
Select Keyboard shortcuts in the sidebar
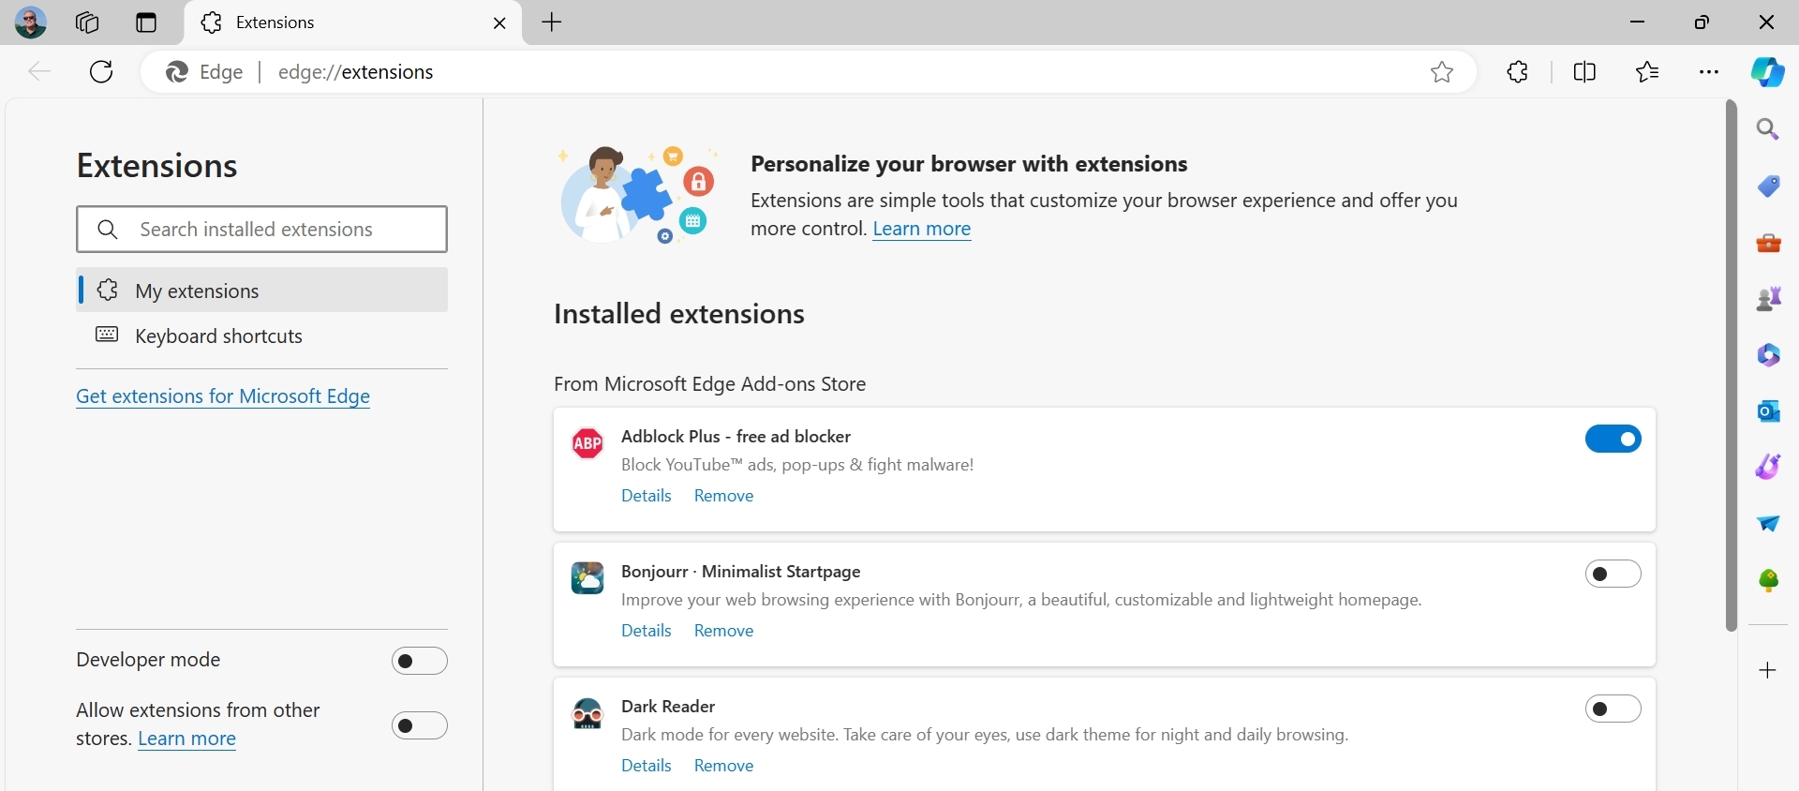[218, 336]
